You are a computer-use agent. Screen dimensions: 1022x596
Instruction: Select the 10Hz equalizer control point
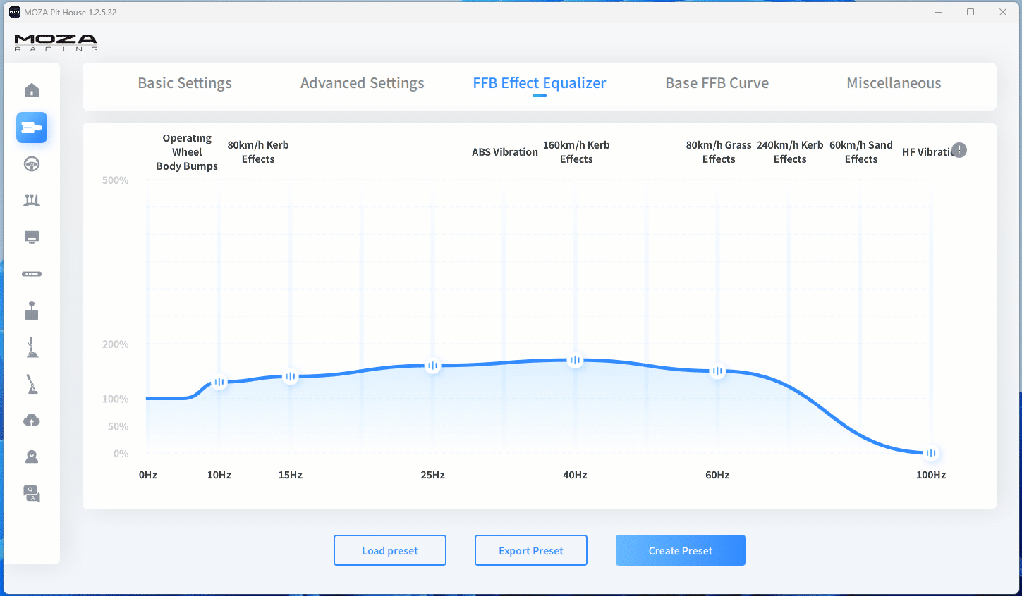(219, 382)
